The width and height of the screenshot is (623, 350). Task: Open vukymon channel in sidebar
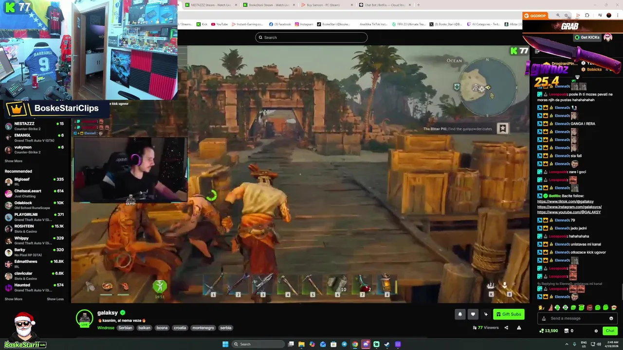[34, 149]
